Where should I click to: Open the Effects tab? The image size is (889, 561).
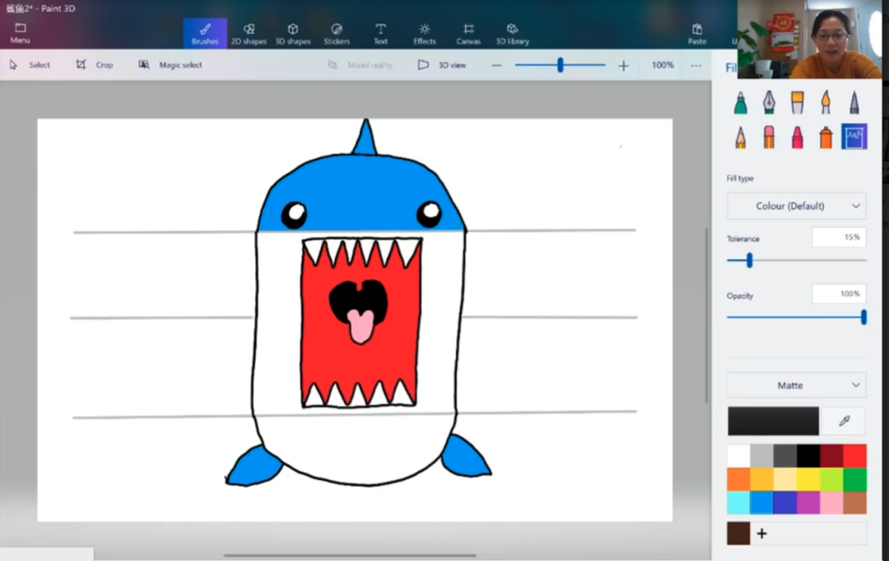424,34
